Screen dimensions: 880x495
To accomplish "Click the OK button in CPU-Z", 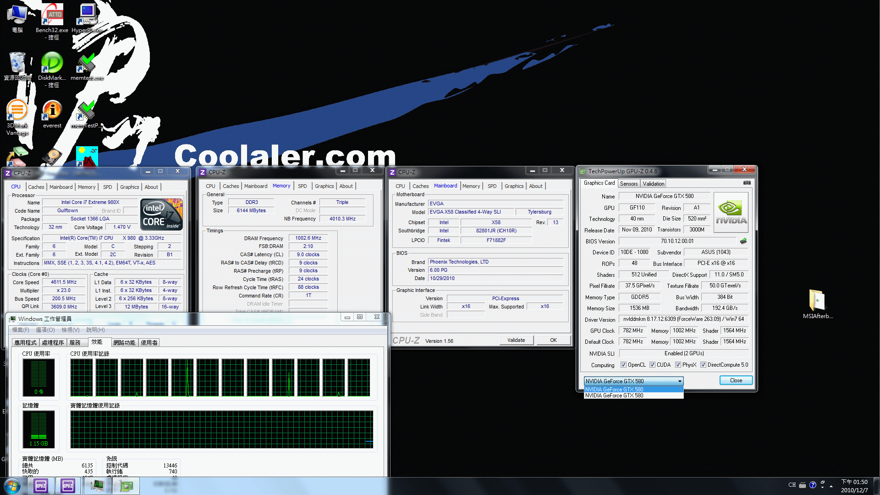I will pos(553,340).
